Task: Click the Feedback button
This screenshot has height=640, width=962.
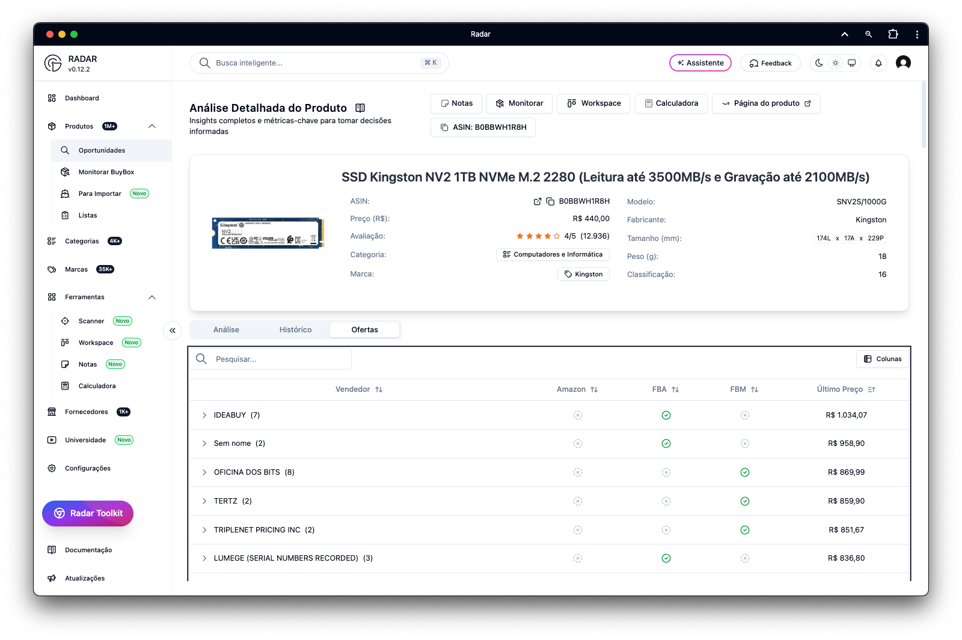Action: (x=770, y=63)
